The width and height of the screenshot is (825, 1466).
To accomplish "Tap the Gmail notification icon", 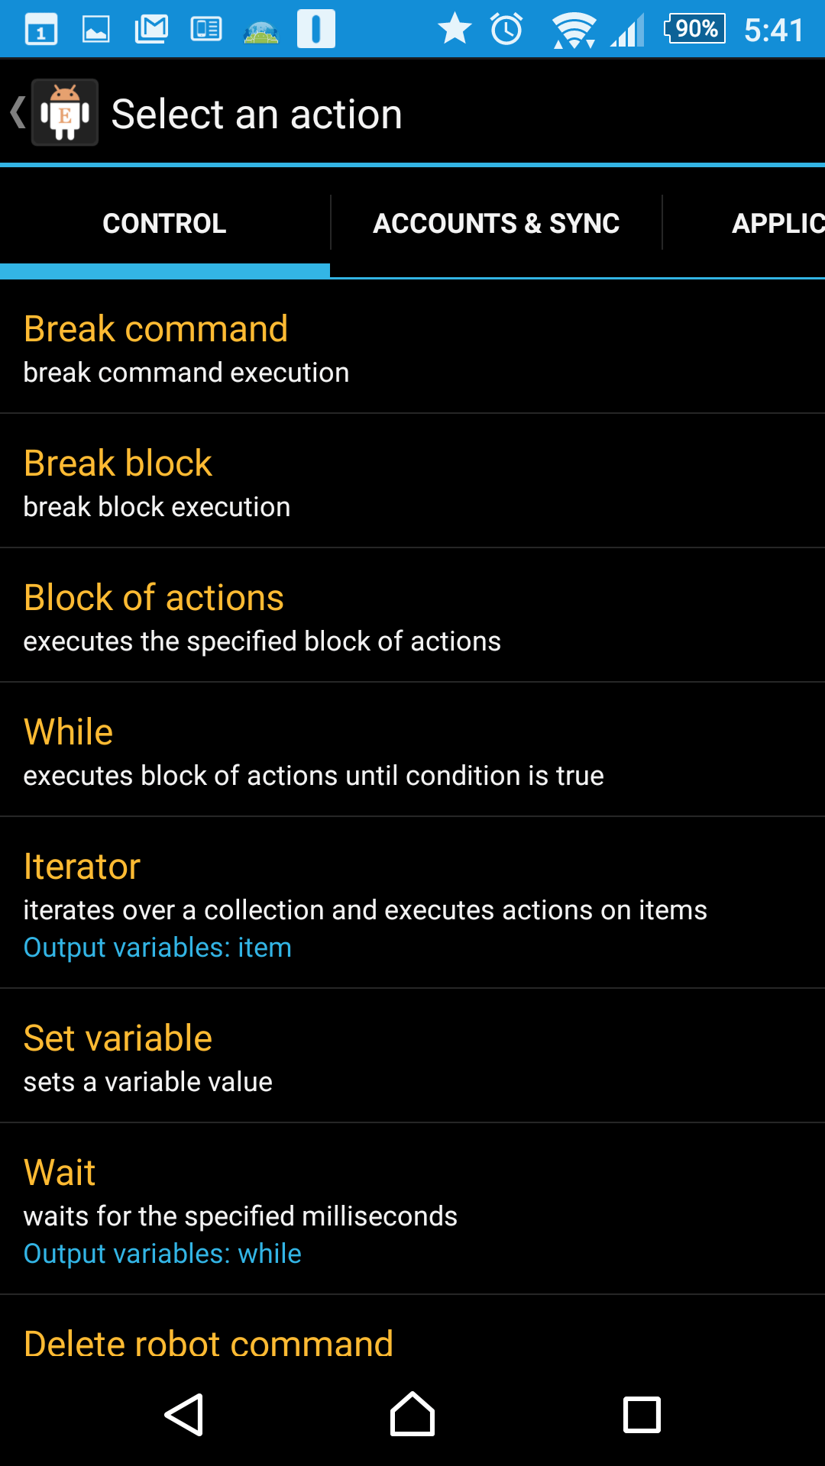I will pos(151,30).
